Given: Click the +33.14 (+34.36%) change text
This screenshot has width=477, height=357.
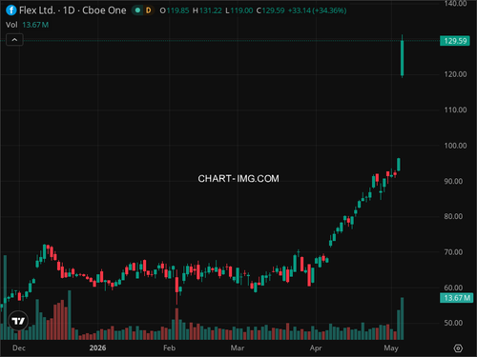Looking at the screenshot, I should (x=318, y=10).
